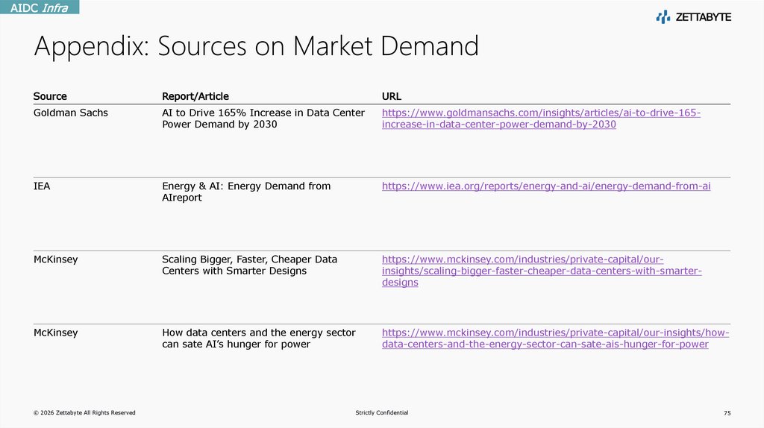Select 'Scaling Bigger, Faster, Cheaper' report title
This screenshot has height=428, width=764.
click(x=249, y=265)
